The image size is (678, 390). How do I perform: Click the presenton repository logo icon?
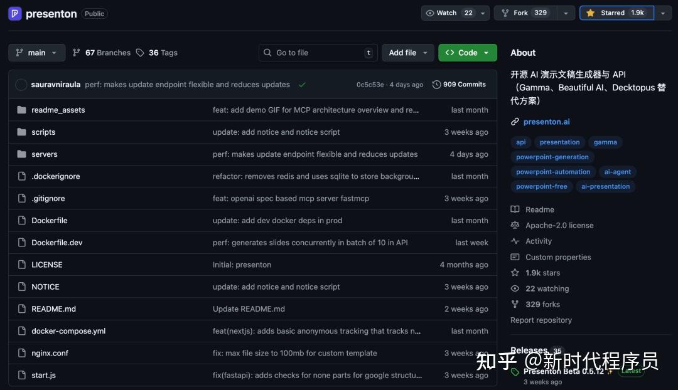[x=14, y=13]
